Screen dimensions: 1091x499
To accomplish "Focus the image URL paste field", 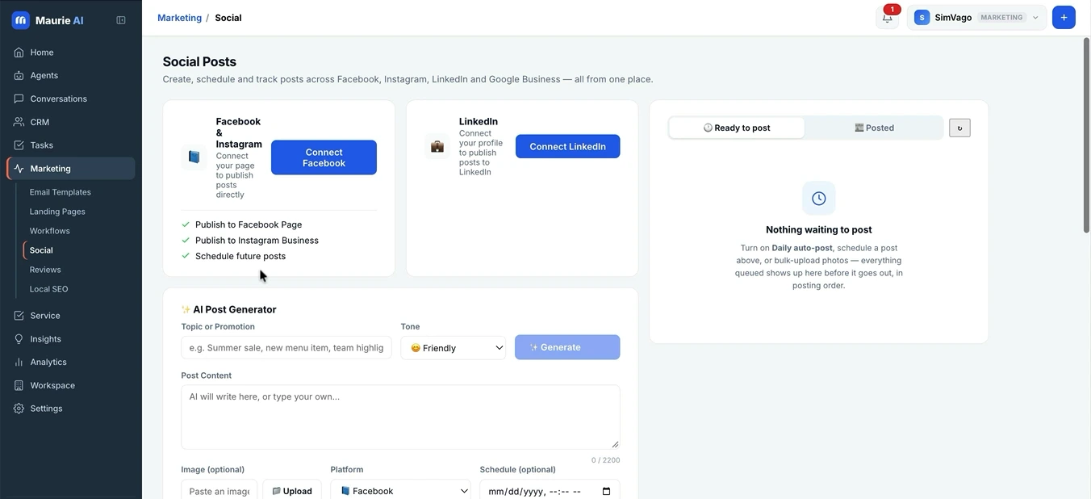I will 219,491.
